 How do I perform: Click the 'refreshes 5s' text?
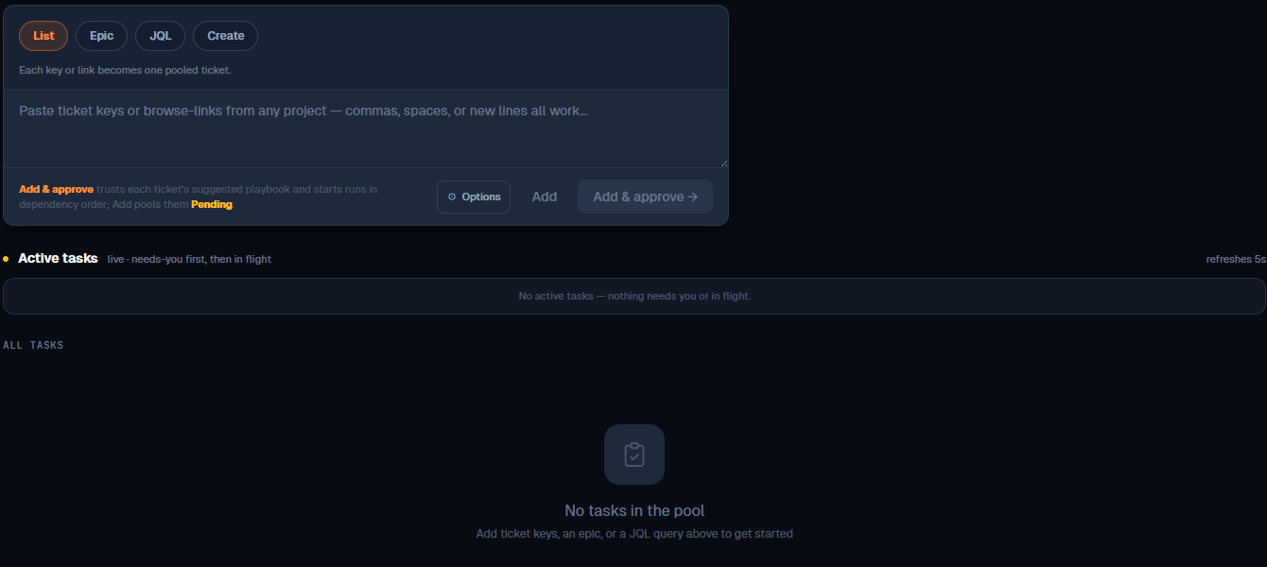1236,259
